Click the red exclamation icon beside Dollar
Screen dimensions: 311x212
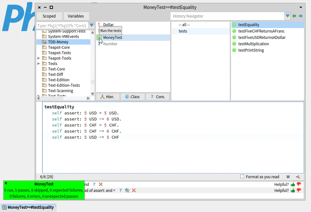99,25
